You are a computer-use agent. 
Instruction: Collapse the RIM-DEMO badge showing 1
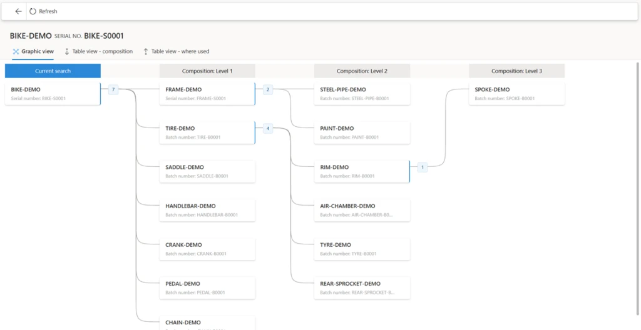(423, 167)
